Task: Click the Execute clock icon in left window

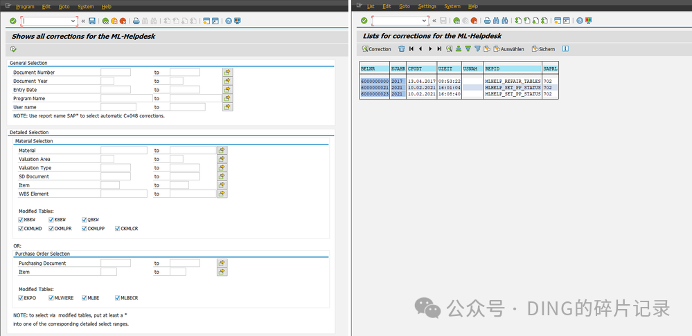Action: pyautogui.click(x=13, y=49)
